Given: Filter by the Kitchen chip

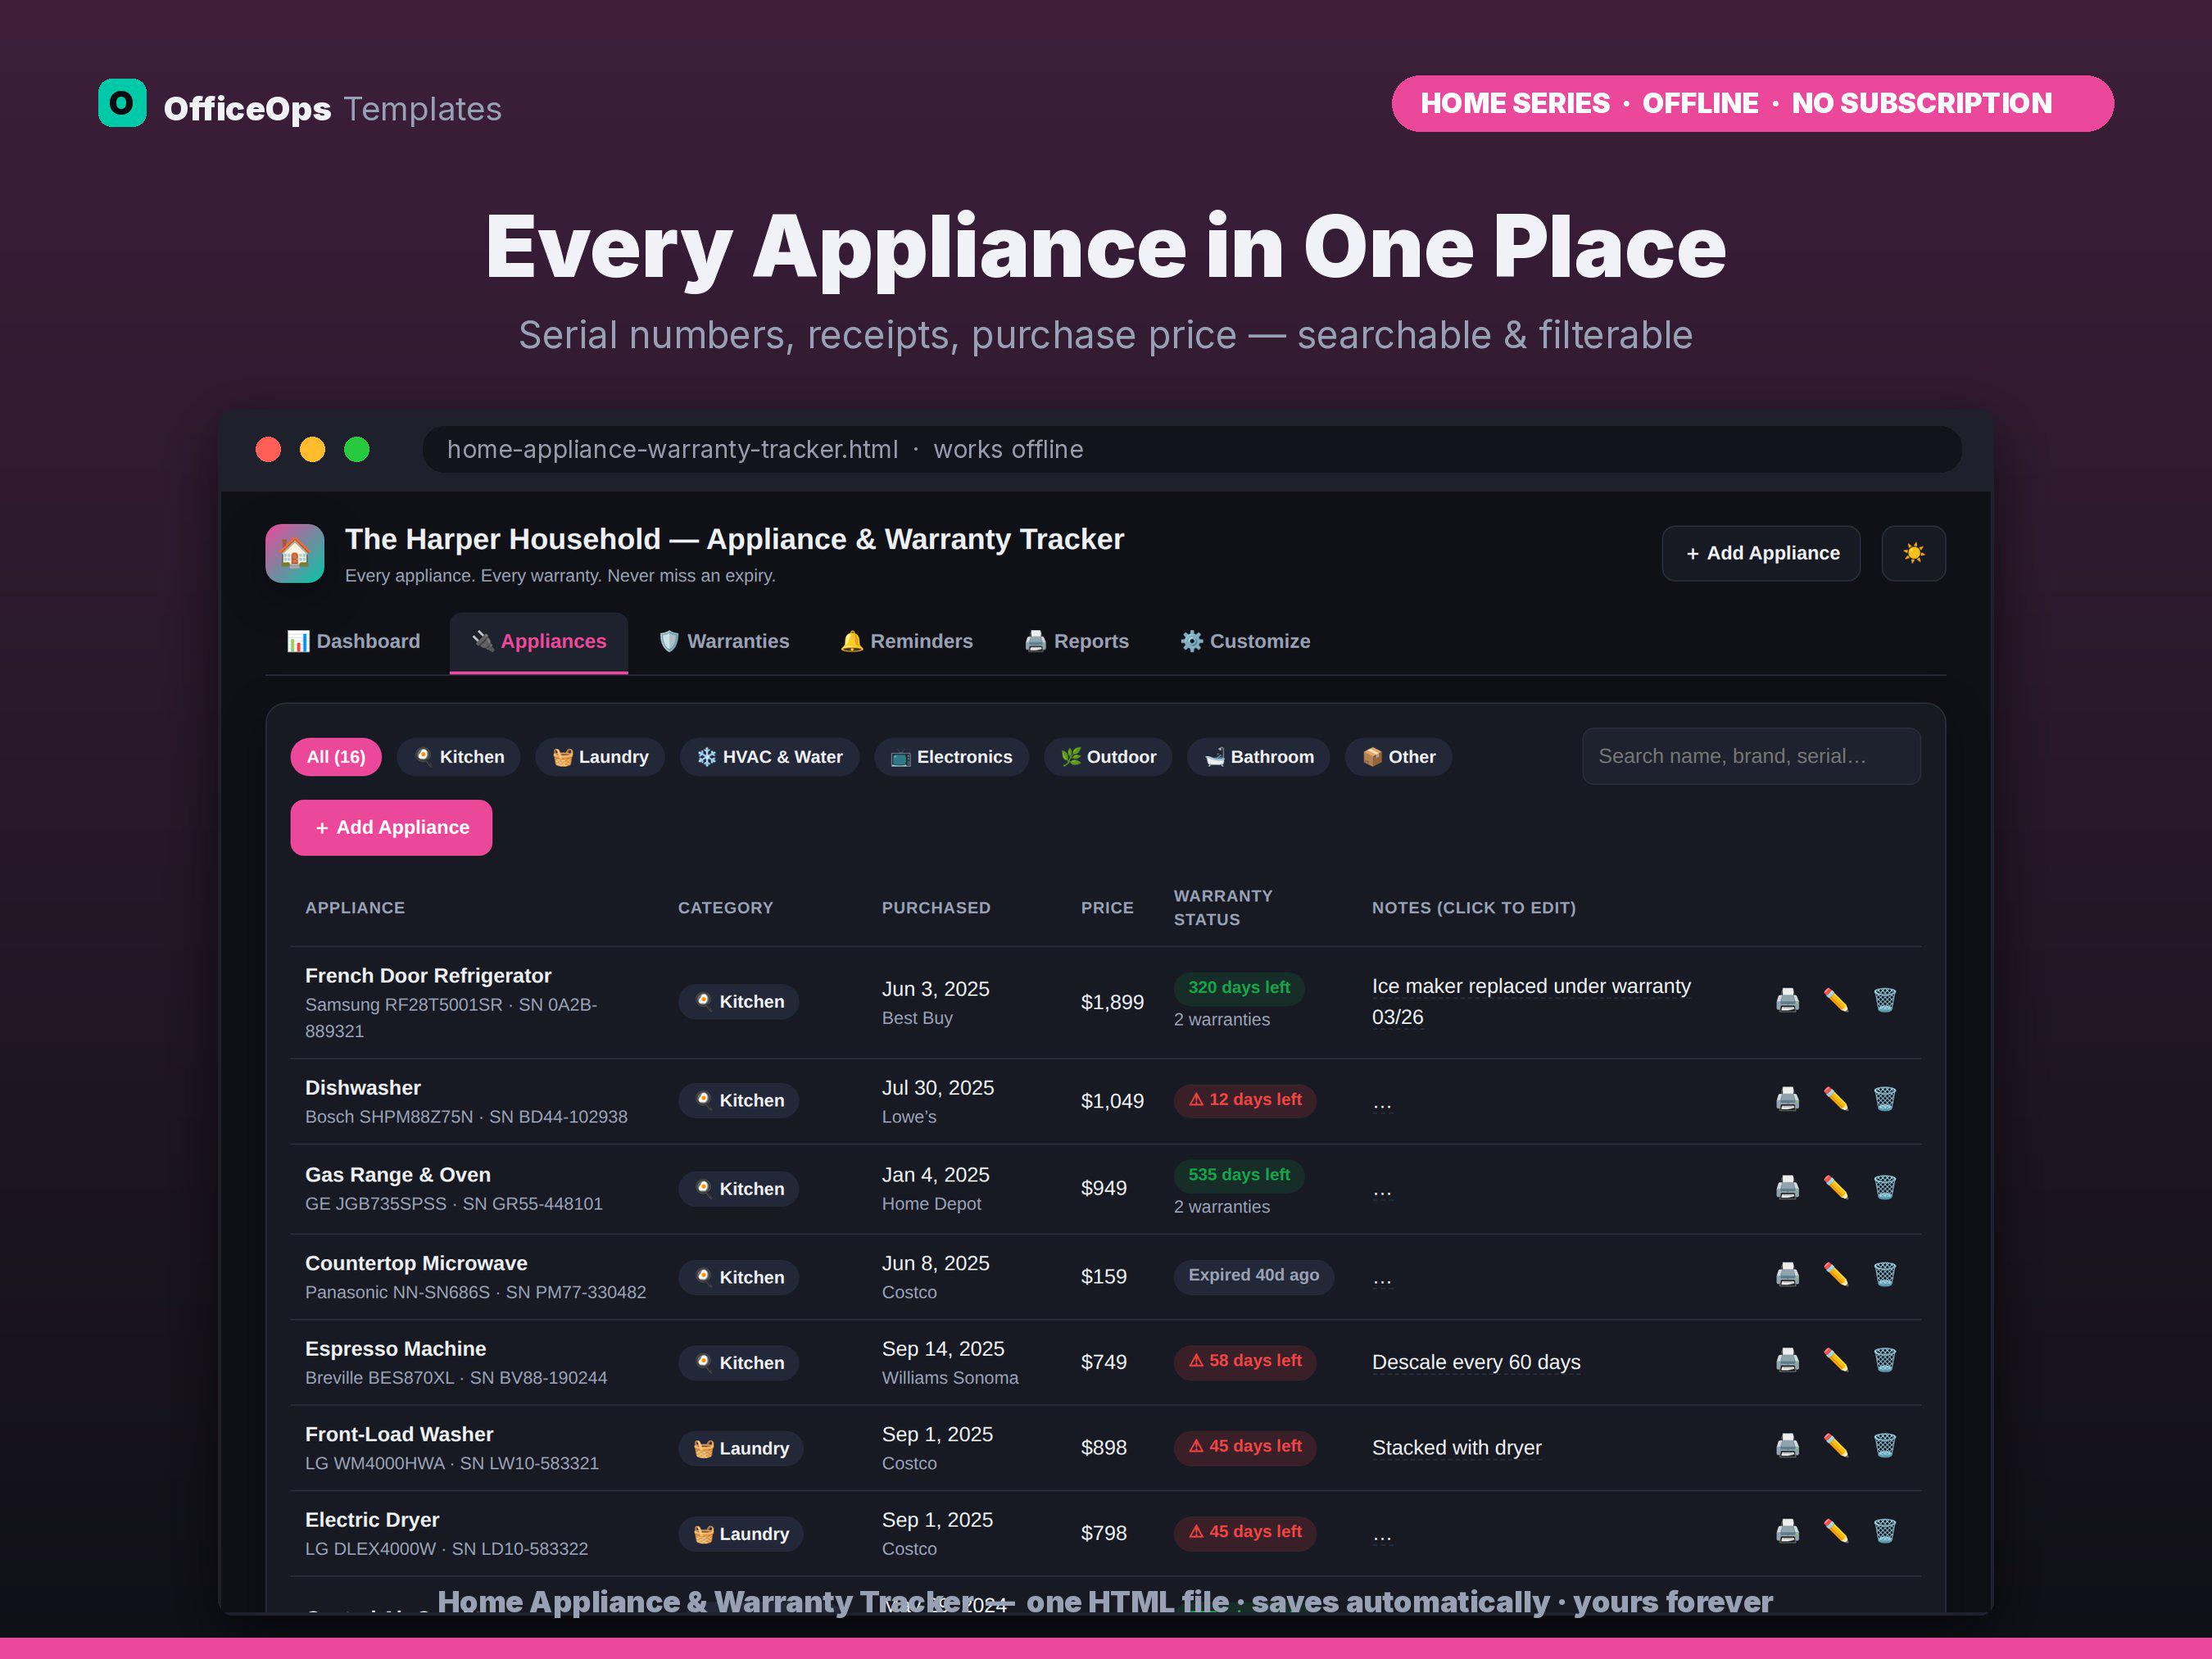Looking at the screenshot, I should 459,757.
